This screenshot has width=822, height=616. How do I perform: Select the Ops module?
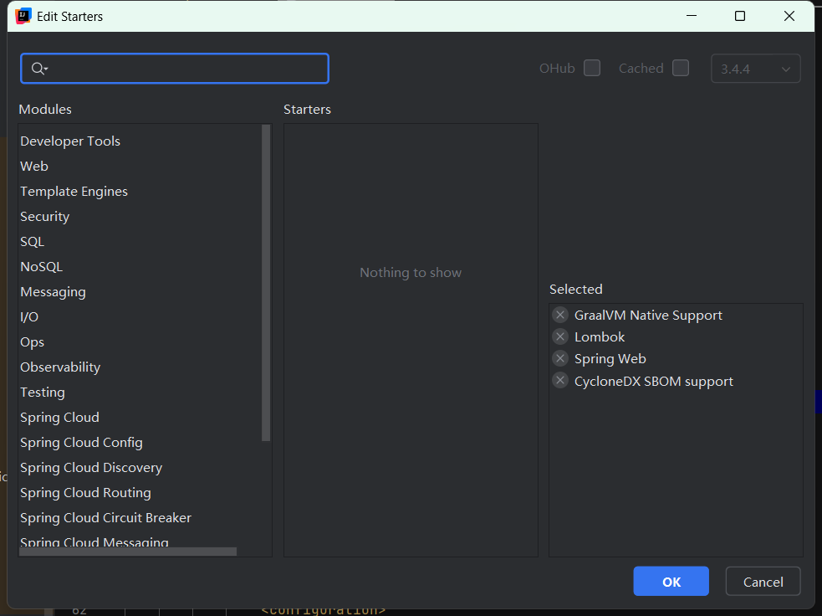tap(140, 342)
